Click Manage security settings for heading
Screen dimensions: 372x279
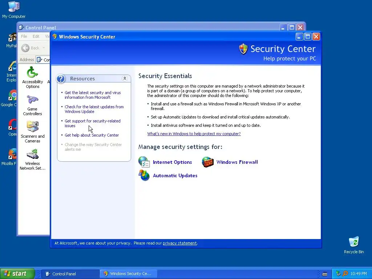180,147
